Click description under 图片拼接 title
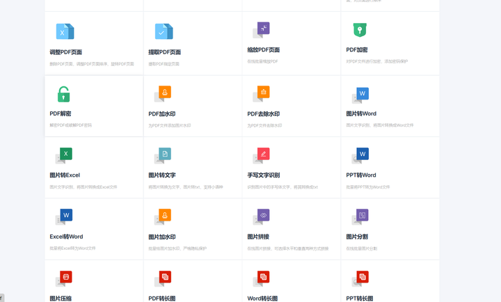Screen dimensions: 501x302 [287, 248]
